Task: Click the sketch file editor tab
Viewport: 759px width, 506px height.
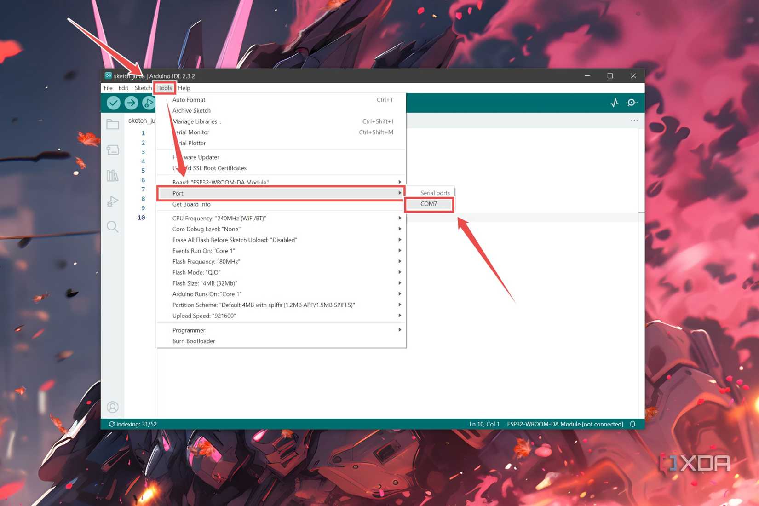Action: pyautogui.click(x=142, y=121)
